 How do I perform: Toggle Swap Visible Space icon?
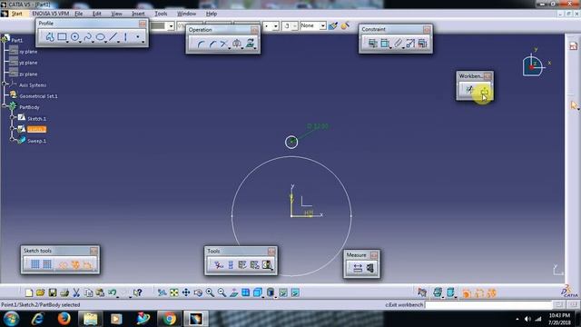(295, 292)
